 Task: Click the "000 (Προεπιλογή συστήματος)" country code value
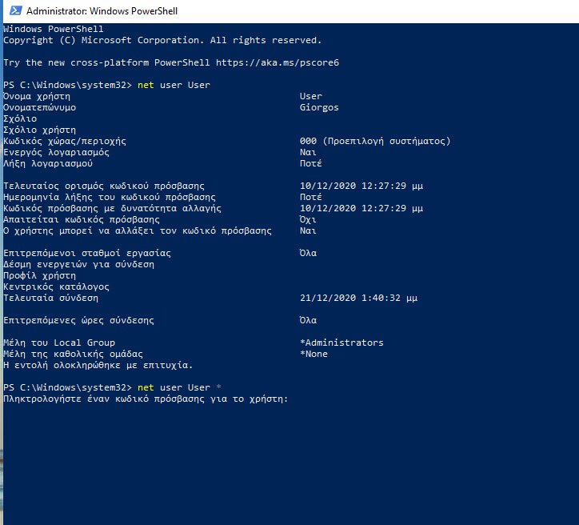click(x=375, y=141)
